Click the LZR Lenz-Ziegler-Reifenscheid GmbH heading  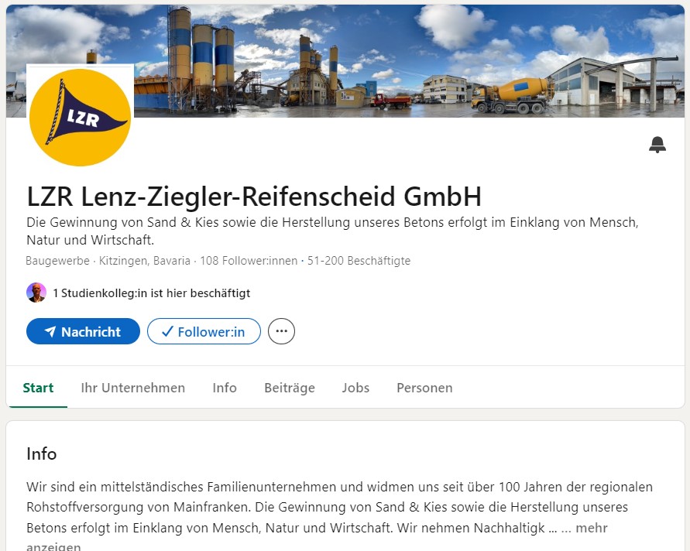[254, 196]
